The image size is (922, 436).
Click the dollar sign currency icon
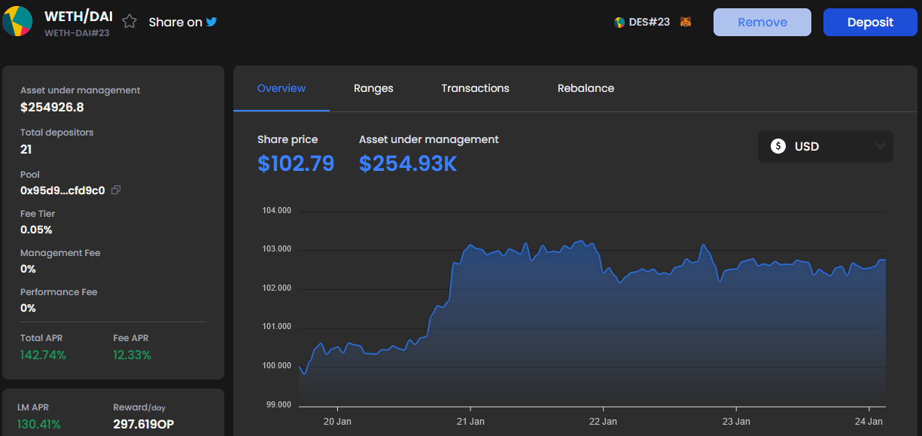[x=778, y=146]
